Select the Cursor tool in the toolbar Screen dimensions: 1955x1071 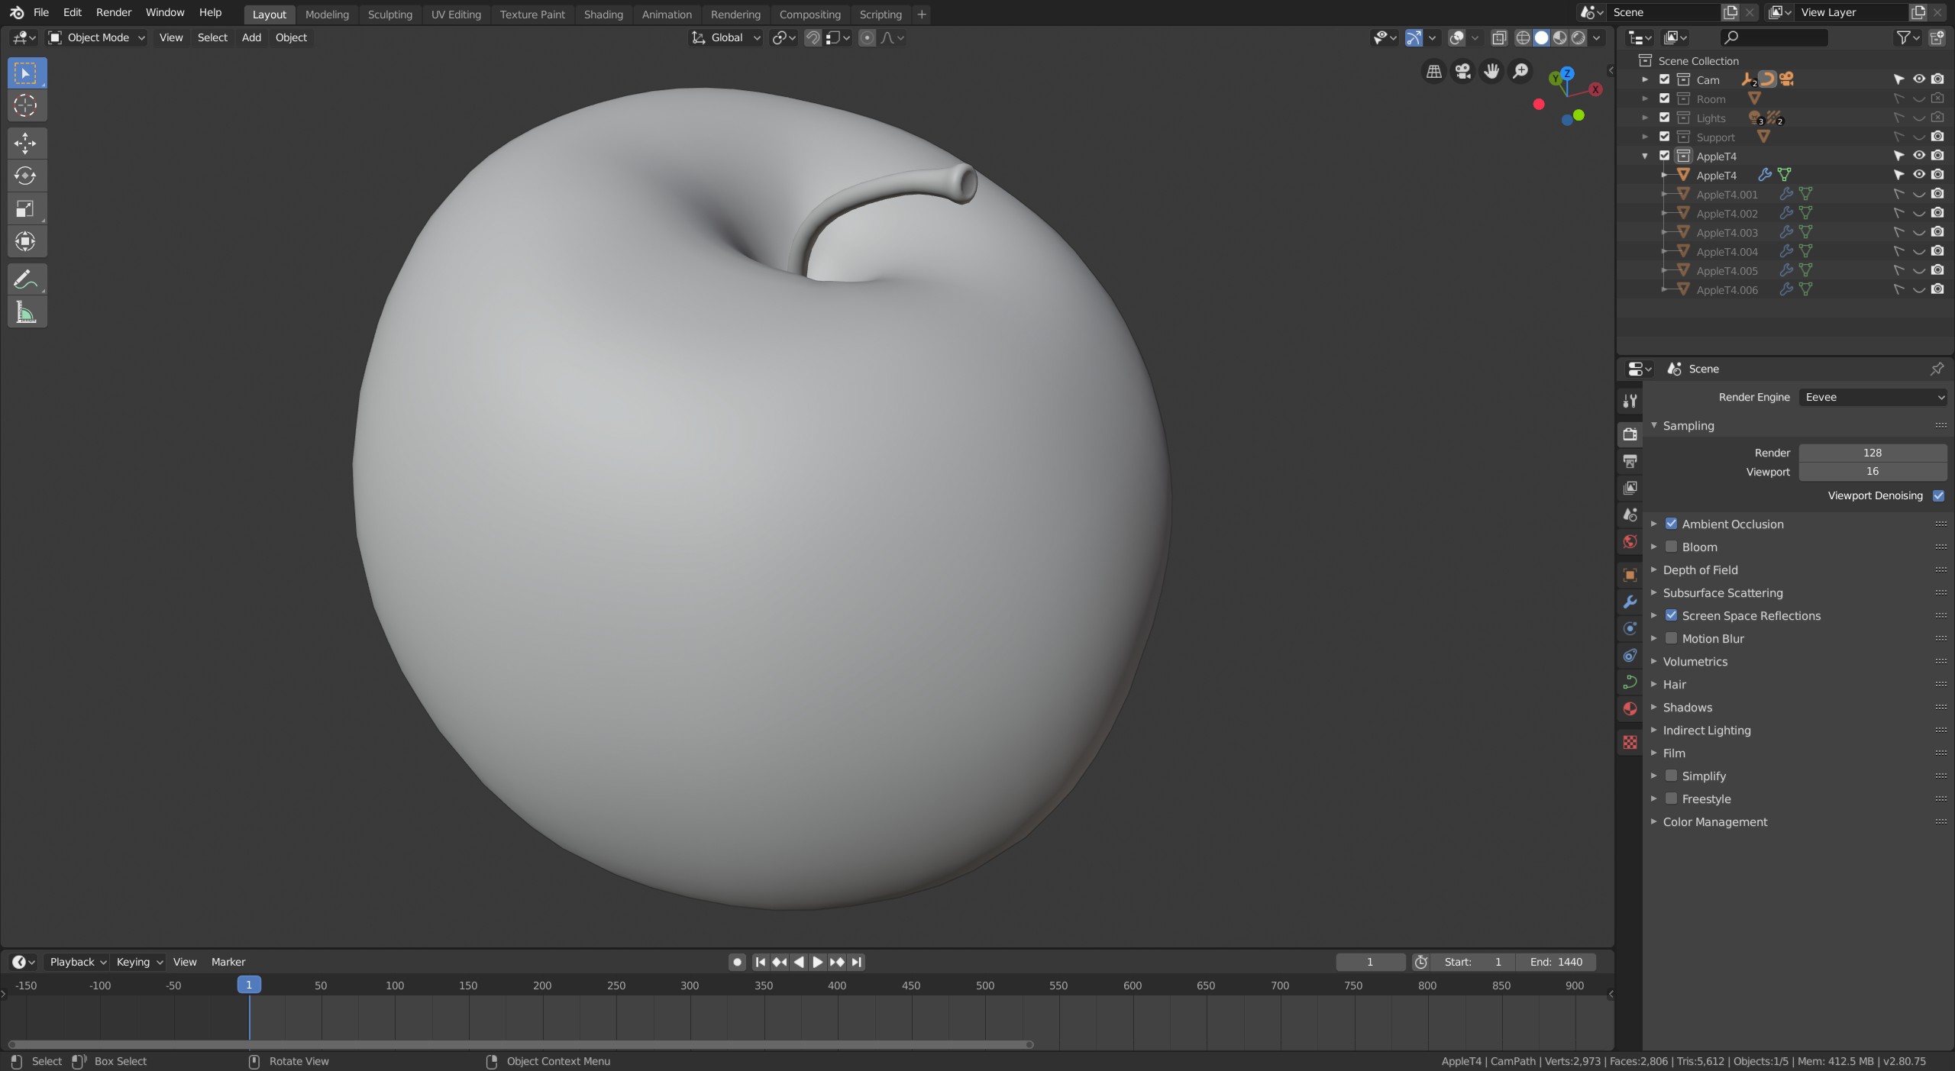click(x=25, y=105)
